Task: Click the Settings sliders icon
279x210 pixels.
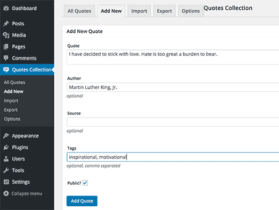Action: tap(6, 182)
